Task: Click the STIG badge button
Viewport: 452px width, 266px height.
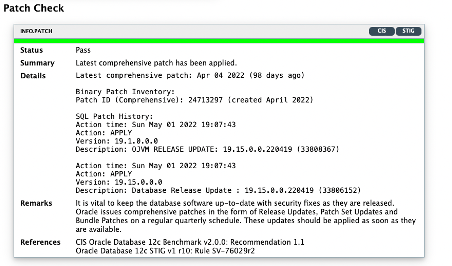Action: click(x=408, y=31)
